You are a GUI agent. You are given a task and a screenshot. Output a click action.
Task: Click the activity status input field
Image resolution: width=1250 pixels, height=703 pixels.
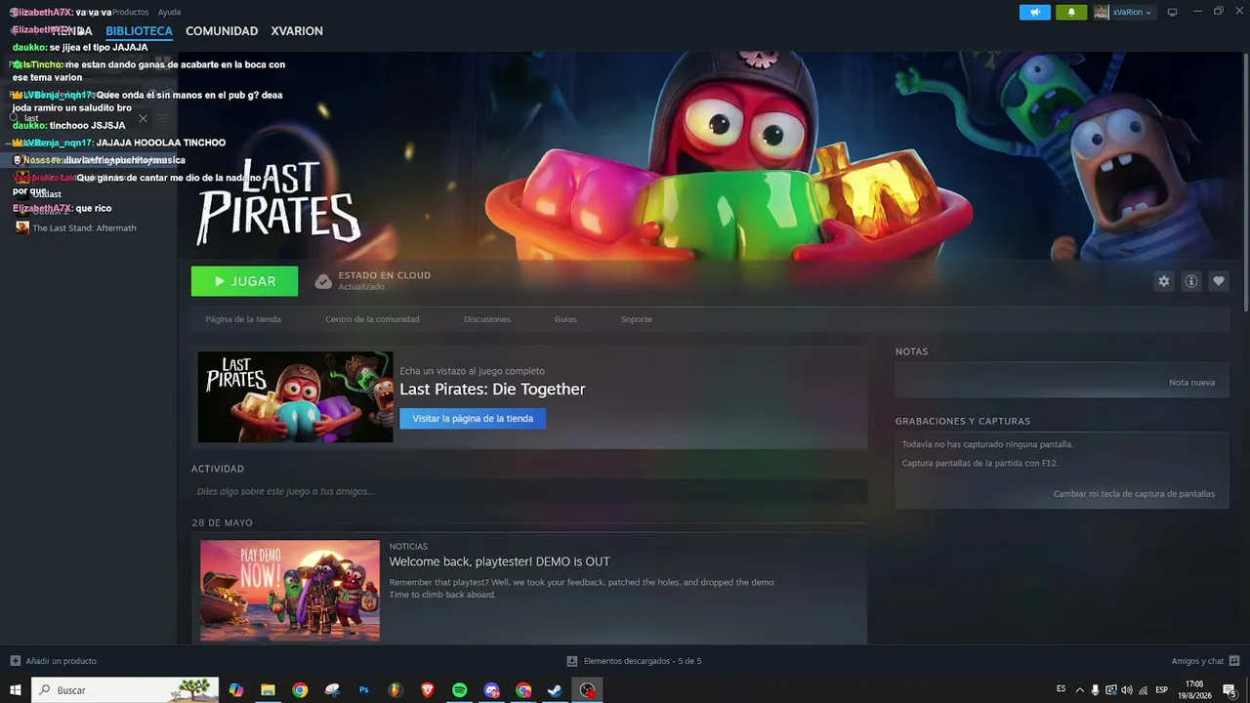point(529,491)
